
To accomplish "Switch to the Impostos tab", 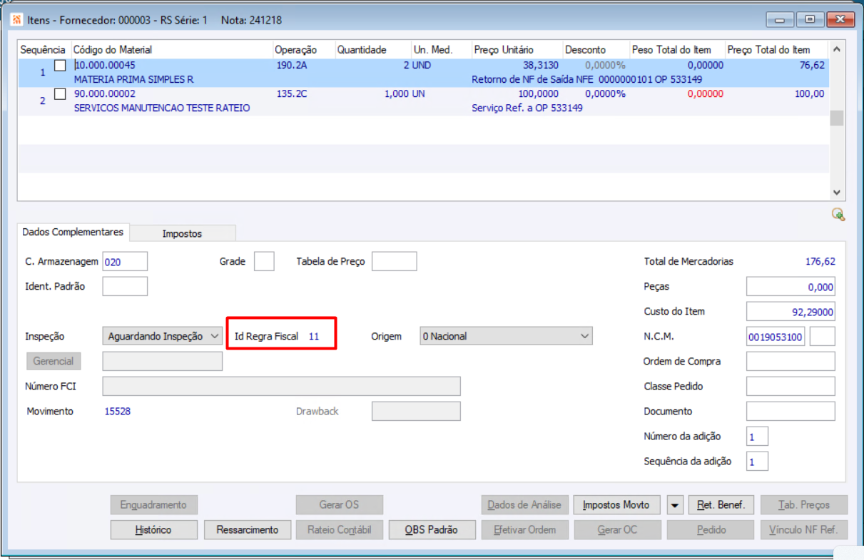I will (182, 233).
